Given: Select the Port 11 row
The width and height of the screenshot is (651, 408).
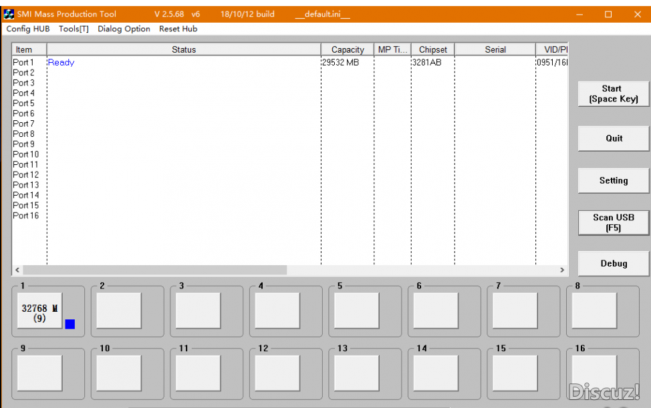Looking at the screenshot, I should pyautogui.click(x=290, y=165).
